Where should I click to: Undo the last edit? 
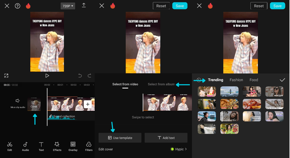(80, 76)
